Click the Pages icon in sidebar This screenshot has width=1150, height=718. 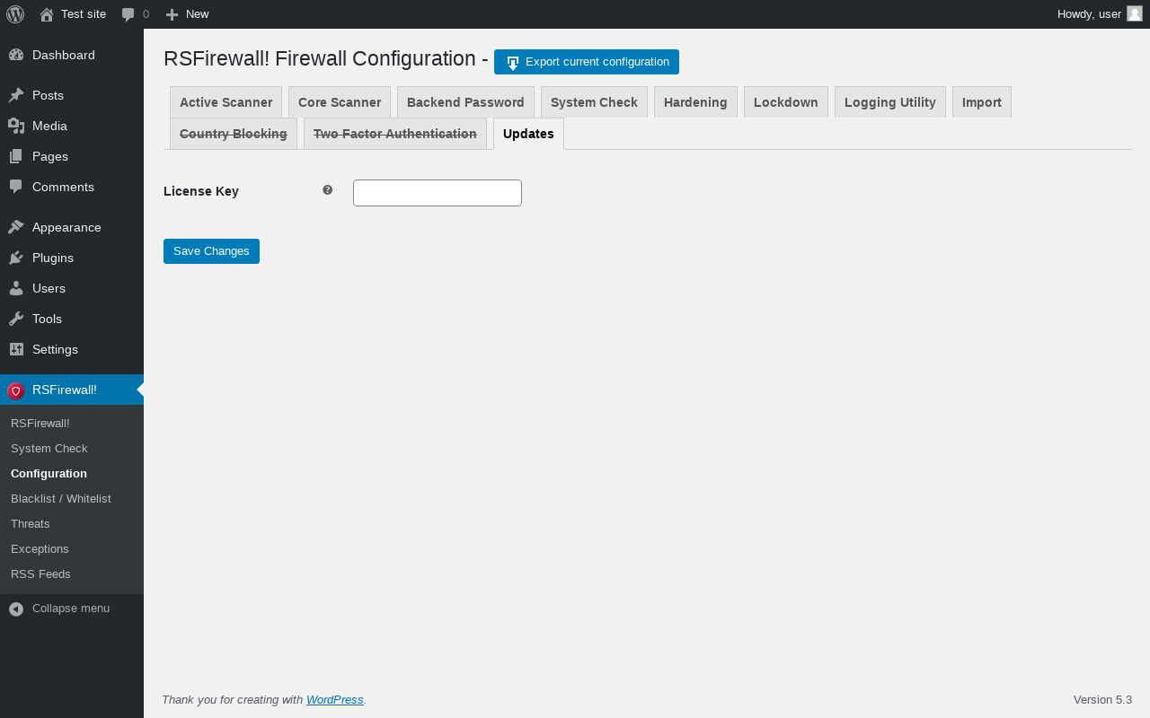click(x=16, y=156)
